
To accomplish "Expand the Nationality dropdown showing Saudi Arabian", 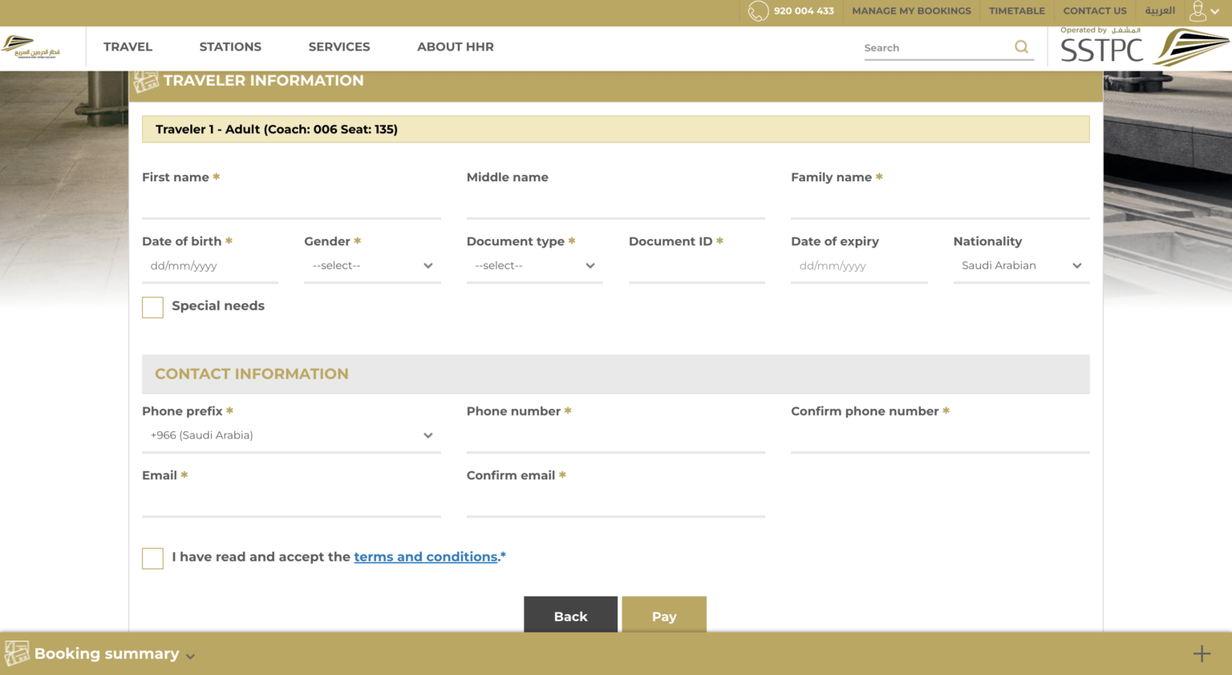I will click(x=1020, y=266).
